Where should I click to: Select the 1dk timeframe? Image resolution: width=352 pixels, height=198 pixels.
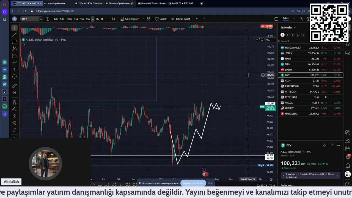click(56, 19)
